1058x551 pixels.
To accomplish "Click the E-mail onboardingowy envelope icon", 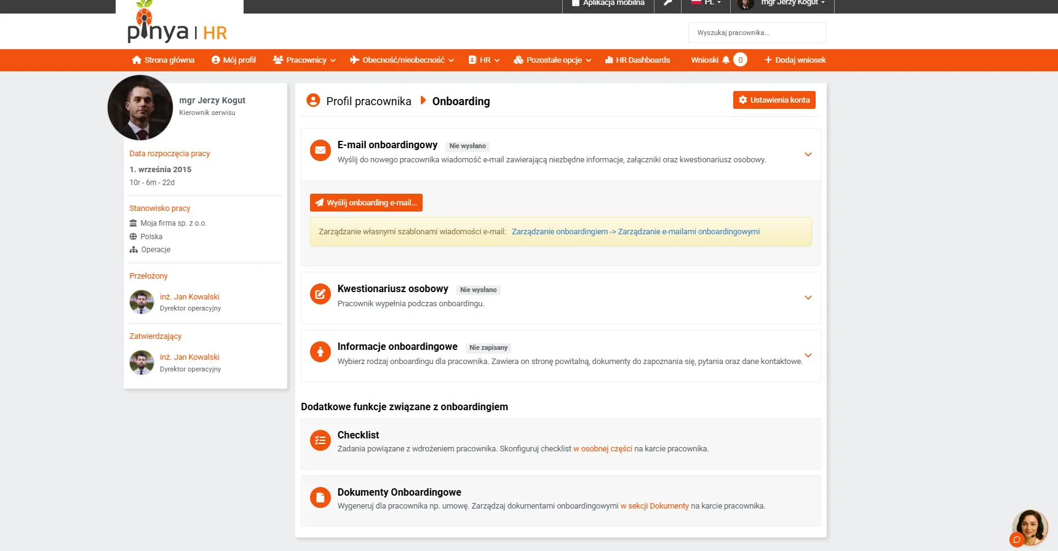I will (x=320, y=151).
